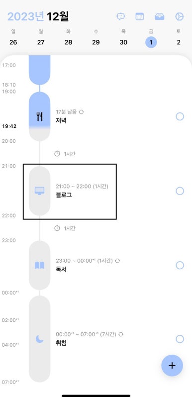Tap the 1시간 gap after 저녁
The width and height of the screenshot is (192, 400).
click(65, 154)
